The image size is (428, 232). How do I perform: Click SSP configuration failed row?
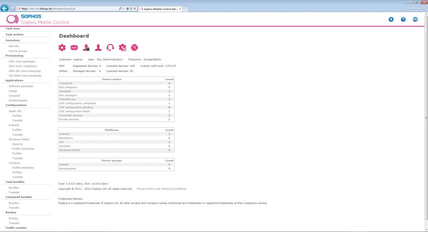[116, 111]
